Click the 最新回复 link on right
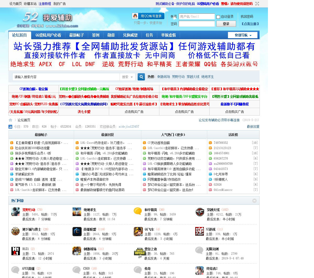The height and width of the screenshot is (278, 314). pyautogui.click(x=253, y=127)
